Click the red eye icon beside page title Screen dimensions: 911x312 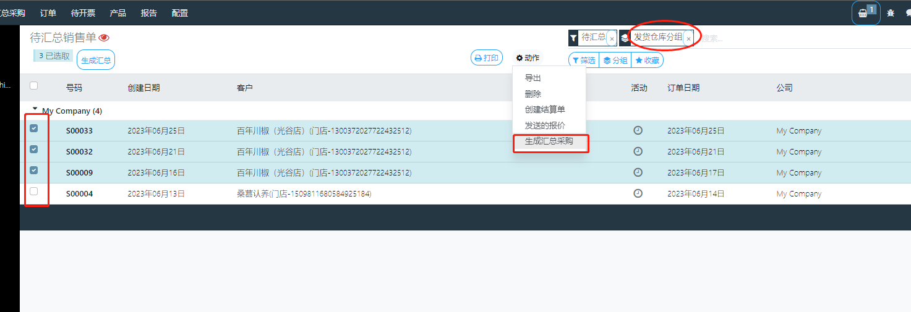(x=104, y=38)
